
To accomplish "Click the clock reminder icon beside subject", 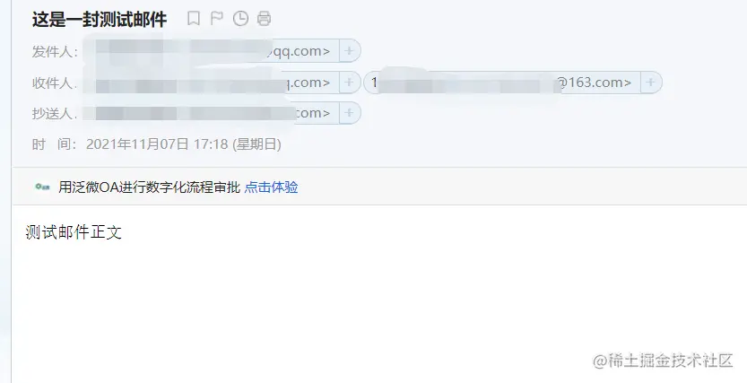I will pos(240,19).
